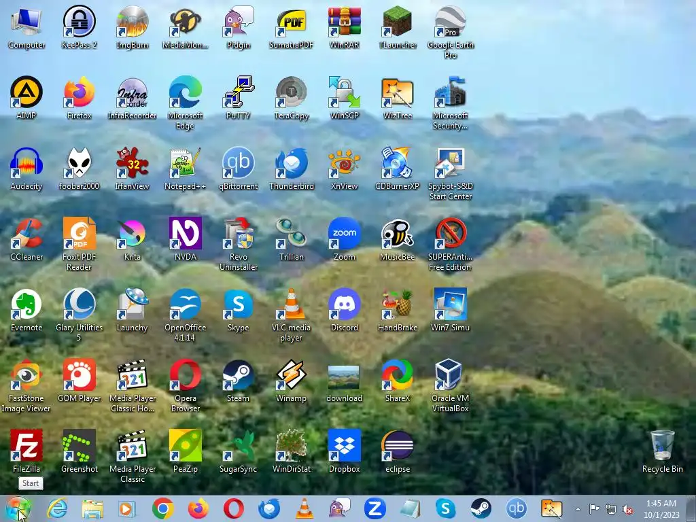Launch Google Chrome from the taskbar
696x522 pixels.
tap(163, 508)
